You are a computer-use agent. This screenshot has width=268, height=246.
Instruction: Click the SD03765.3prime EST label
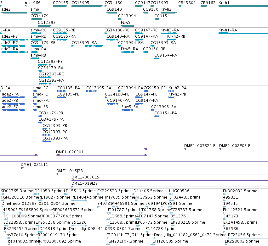(x=17, y=191)
